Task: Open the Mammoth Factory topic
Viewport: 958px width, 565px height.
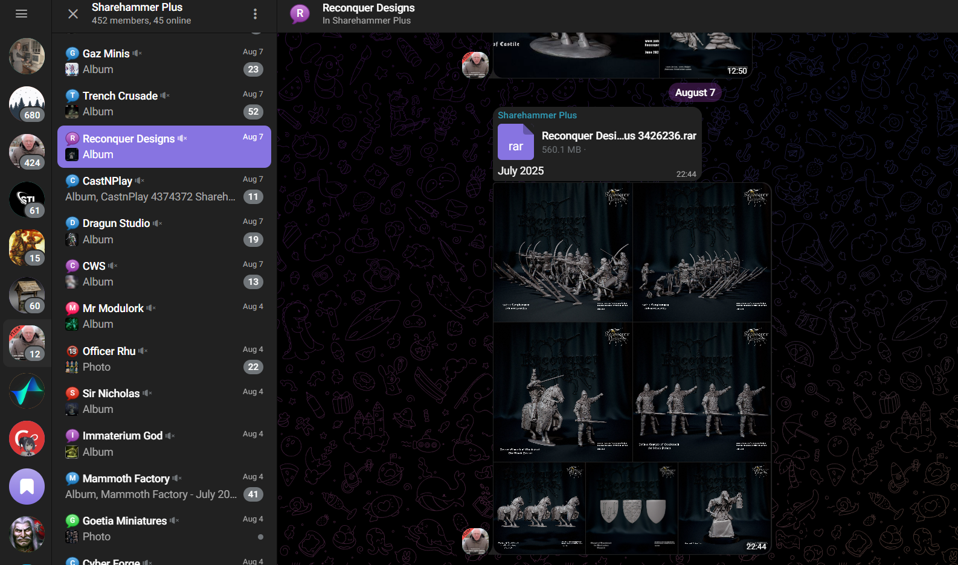Action: (x=164, y=487)
